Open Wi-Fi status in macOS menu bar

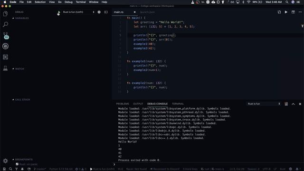click(248, 2)
